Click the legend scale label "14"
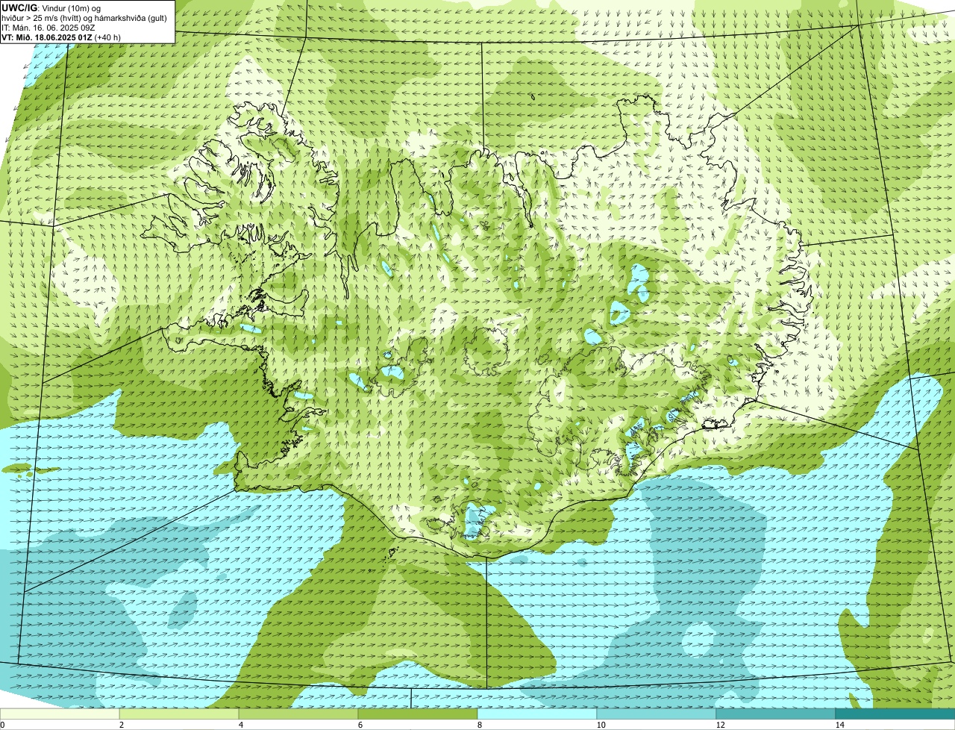This screenshot has width=955, height=730. [x=839, y=725]
